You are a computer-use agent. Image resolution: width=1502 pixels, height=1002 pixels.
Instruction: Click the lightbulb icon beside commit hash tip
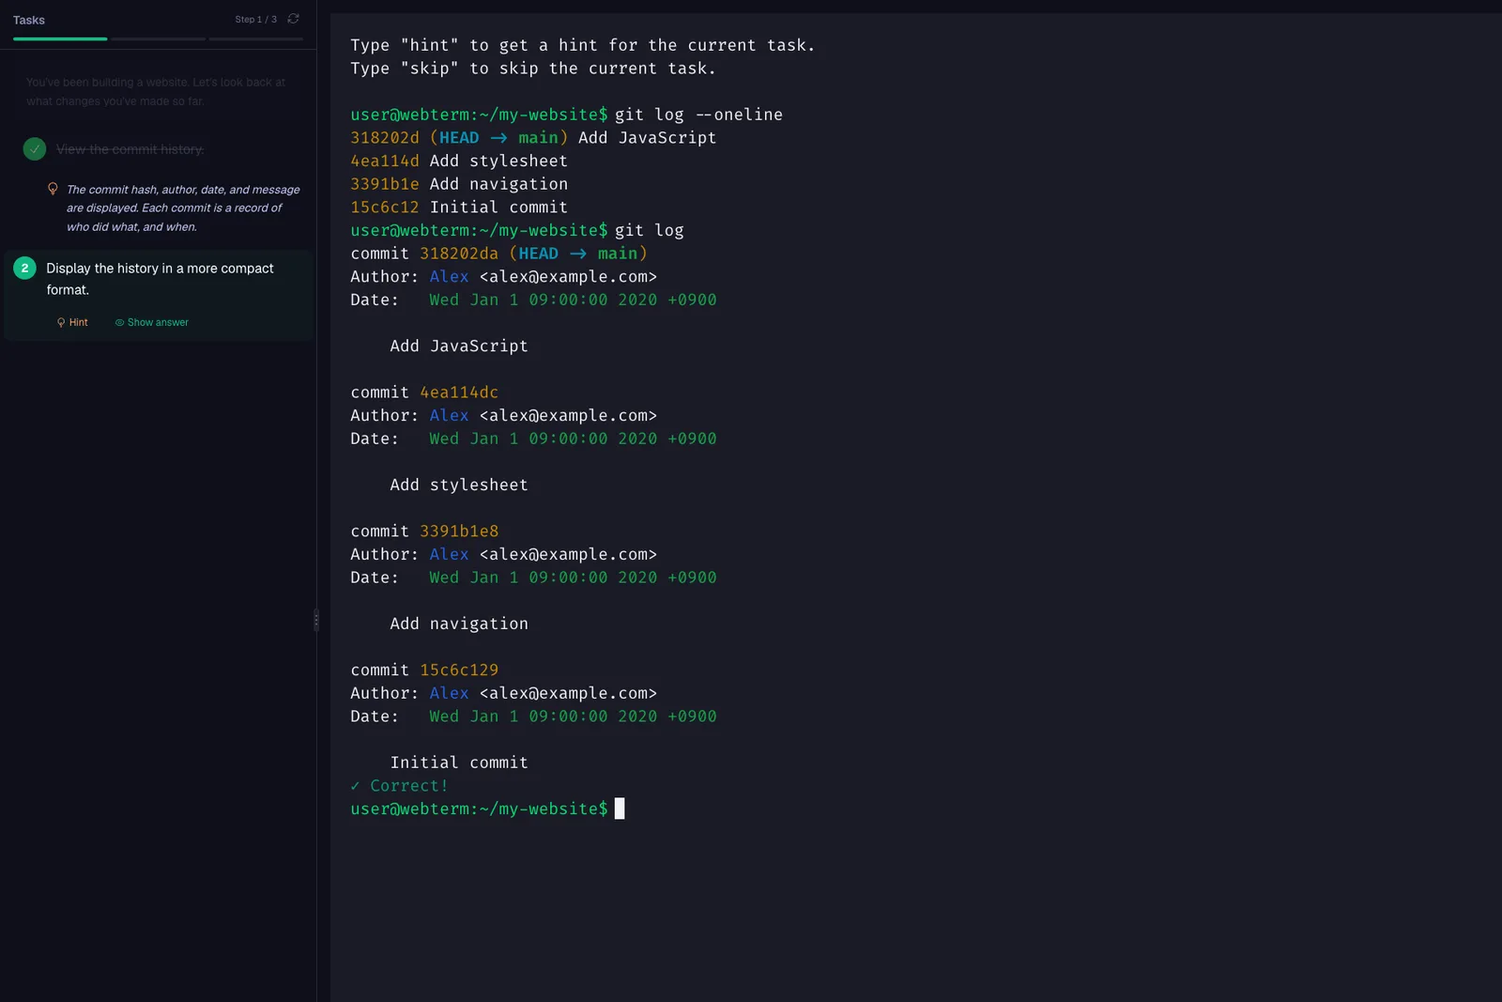click(53, 189)
